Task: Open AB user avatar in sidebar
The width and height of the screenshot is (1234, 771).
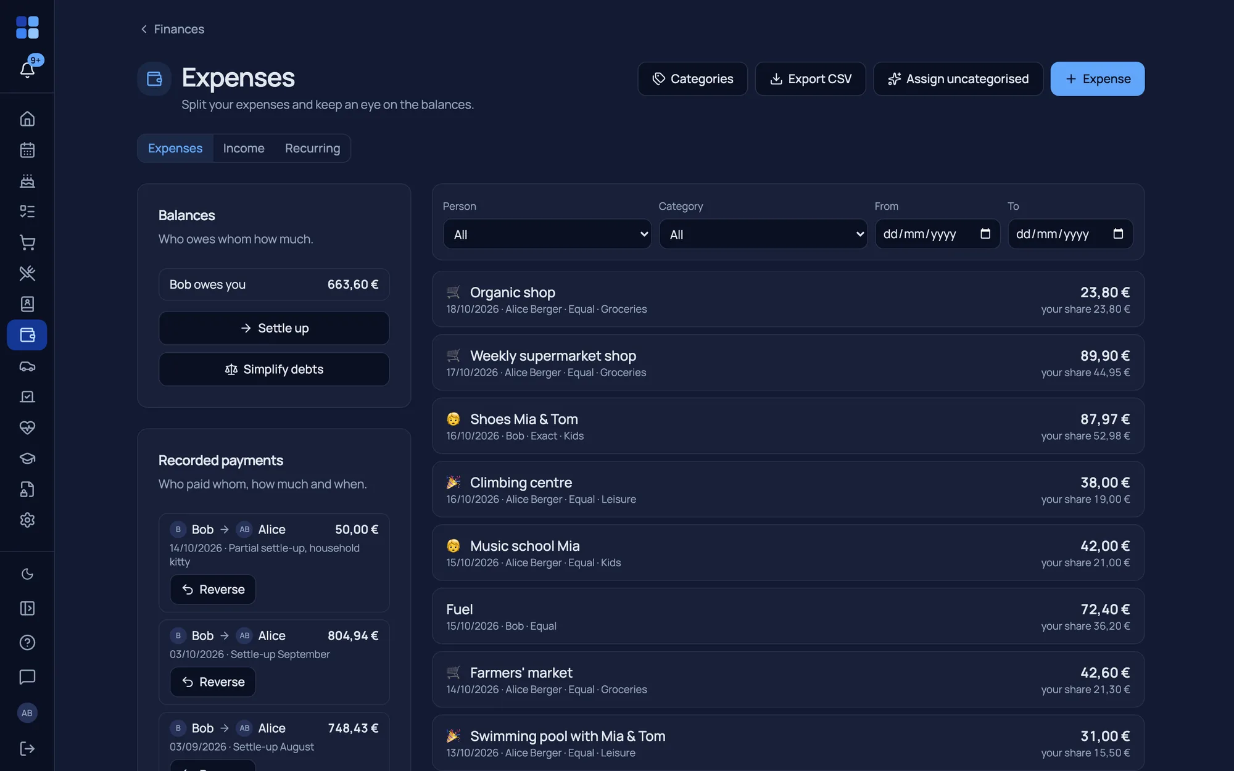Action: [x=27, y=713]
